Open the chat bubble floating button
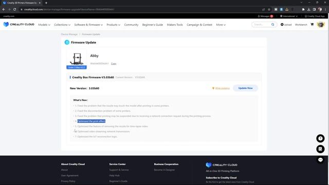This screenshot has width=329, height=185. pos(320,160)
